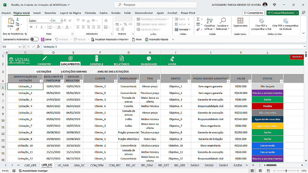308x173 pixels.
Task: Click the CONTROLE navigation icon
Action: [96, 58]
